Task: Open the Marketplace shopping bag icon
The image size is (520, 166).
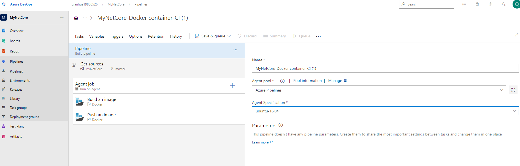Action: pos(477,4)
